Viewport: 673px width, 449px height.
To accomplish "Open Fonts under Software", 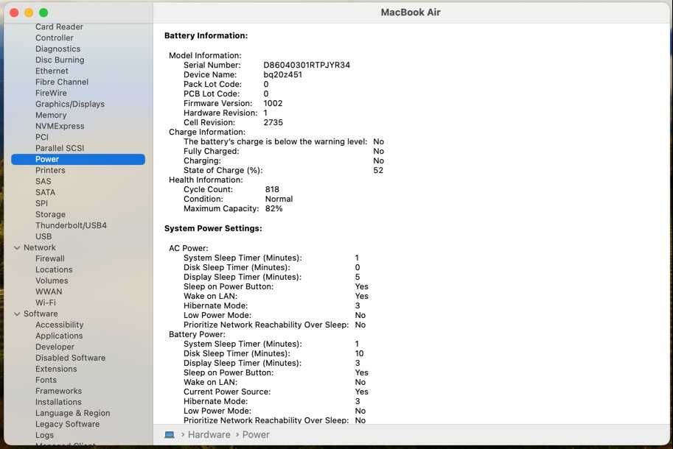I will pos(46,380).
